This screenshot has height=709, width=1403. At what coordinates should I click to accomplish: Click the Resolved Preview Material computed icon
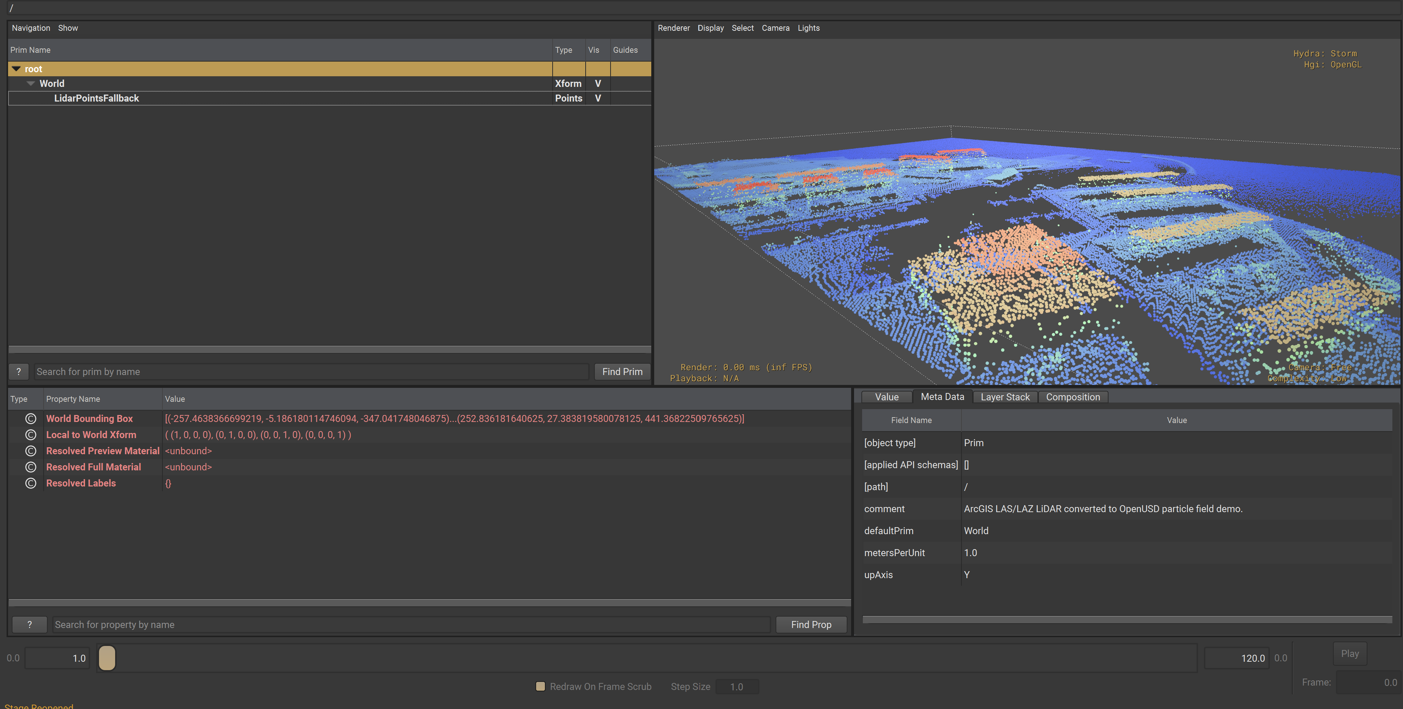click(x=30, y=451)
